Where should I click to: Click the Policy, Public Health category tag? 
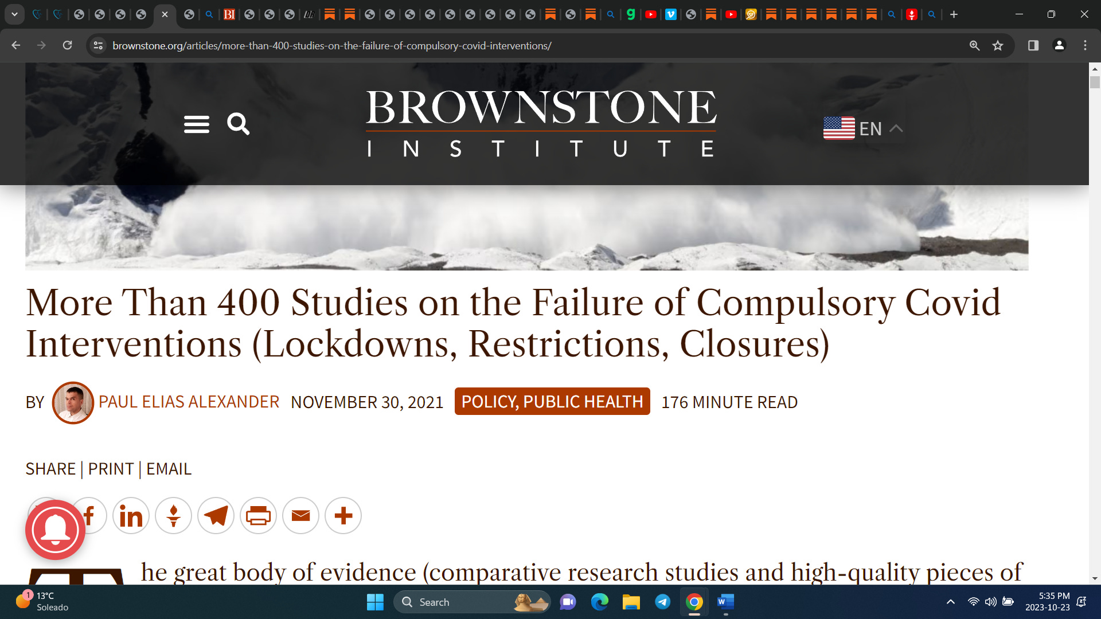click(x=552, y=402)
